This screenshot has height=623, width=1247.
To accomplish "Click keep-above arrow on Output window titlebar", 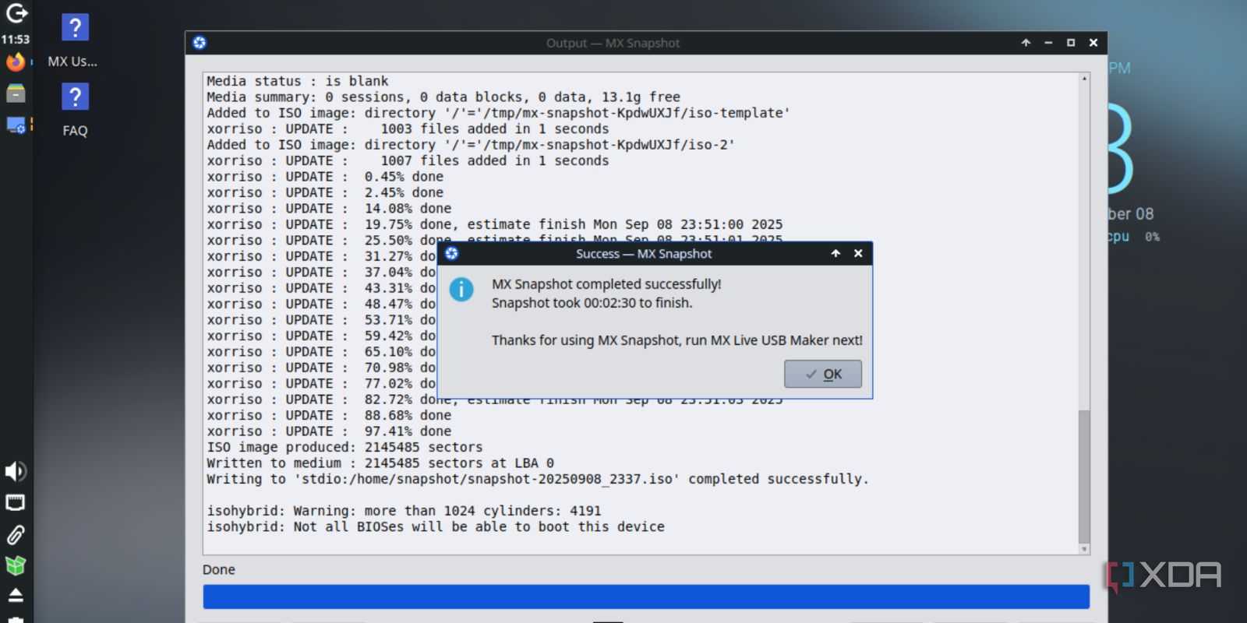I will coord(1026,43).
